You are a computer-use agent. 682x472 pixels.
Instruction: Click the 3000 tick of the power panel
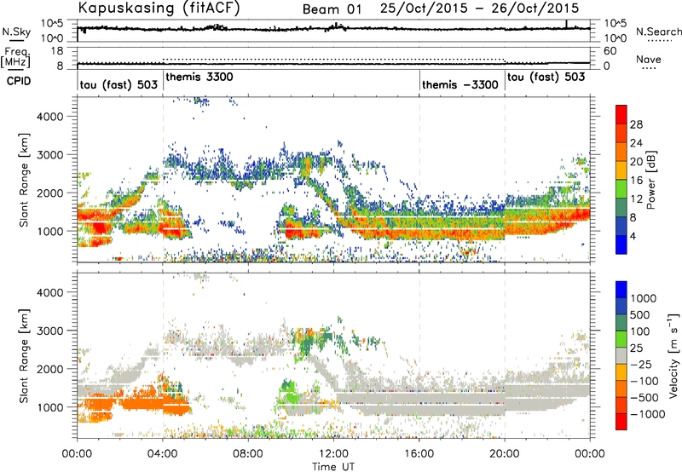[49, 155]
